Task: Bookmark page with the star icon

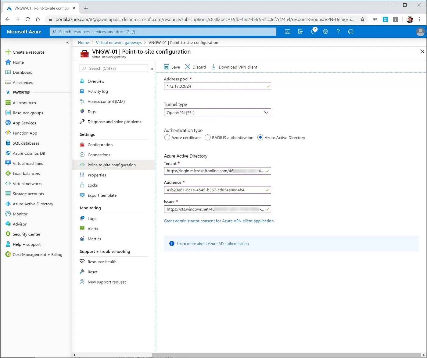Action: pyautogui.click(x=362, y=19)
